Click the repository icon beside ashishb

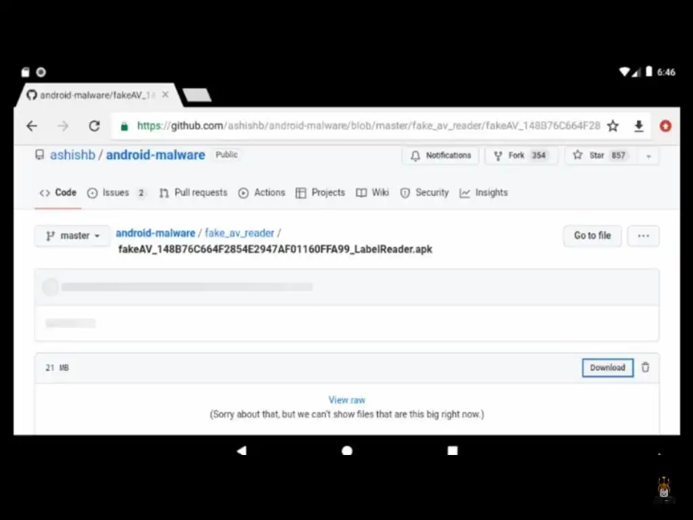coord(40,155)
